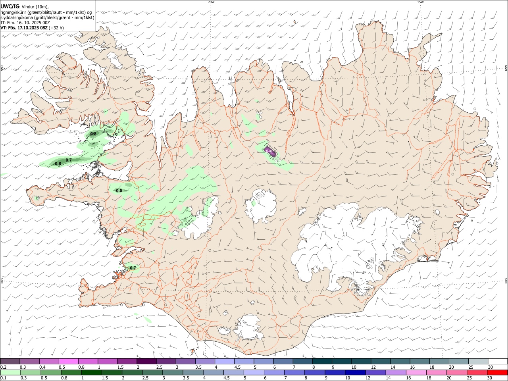Screen dimensions: 508x381
Task: Click the dark teal upper-row swatch between 8 and 9
Action: click(x=322, y=361)
